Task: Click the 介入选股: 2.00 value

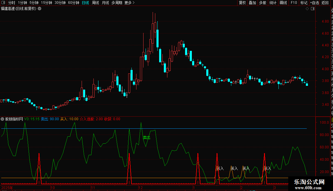Action: (91, 119)
